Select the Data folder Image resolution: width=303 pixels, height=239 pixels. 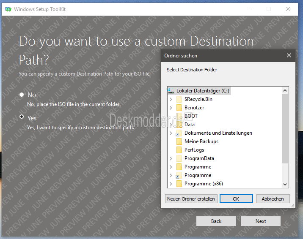click(190, 125)
